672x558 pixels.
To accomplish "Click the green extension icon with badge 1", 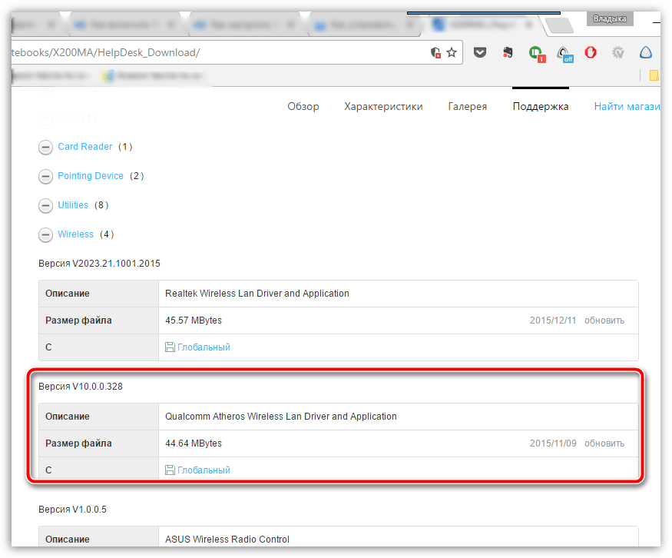I will [x=535, y=53].
